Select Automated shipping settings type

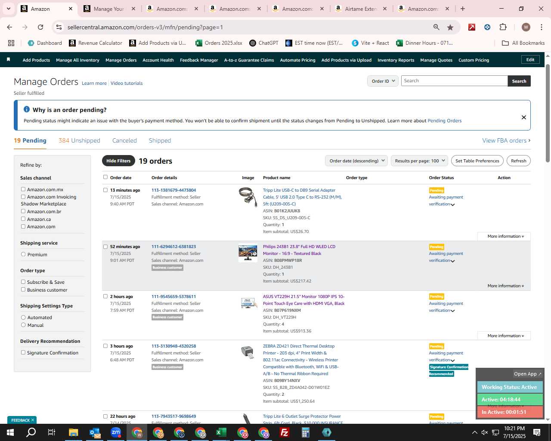[23, 317]
